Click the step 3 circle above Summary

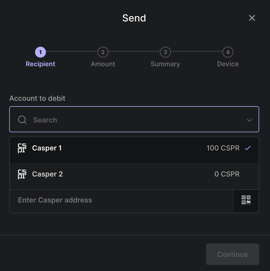[165, 52]
